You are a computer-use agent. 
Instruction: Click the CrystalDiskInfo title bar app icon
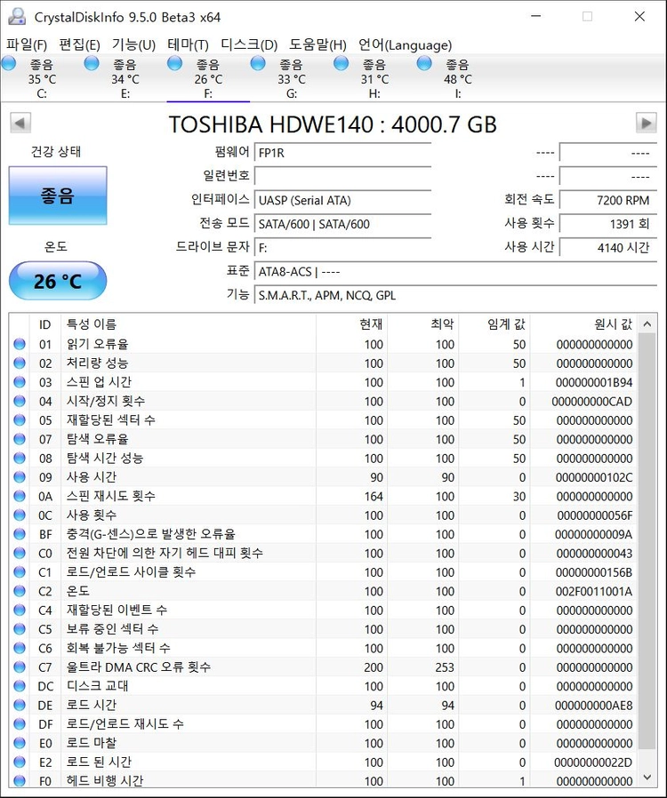pyautogui.click(x=17, y=17)
